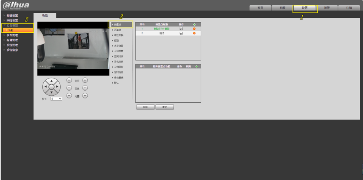This screenshot has height=180, width=363.
Task: Add a special preset with green plus
Action: tap(197, 66)
